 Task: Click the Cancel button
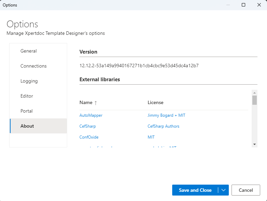246,190
